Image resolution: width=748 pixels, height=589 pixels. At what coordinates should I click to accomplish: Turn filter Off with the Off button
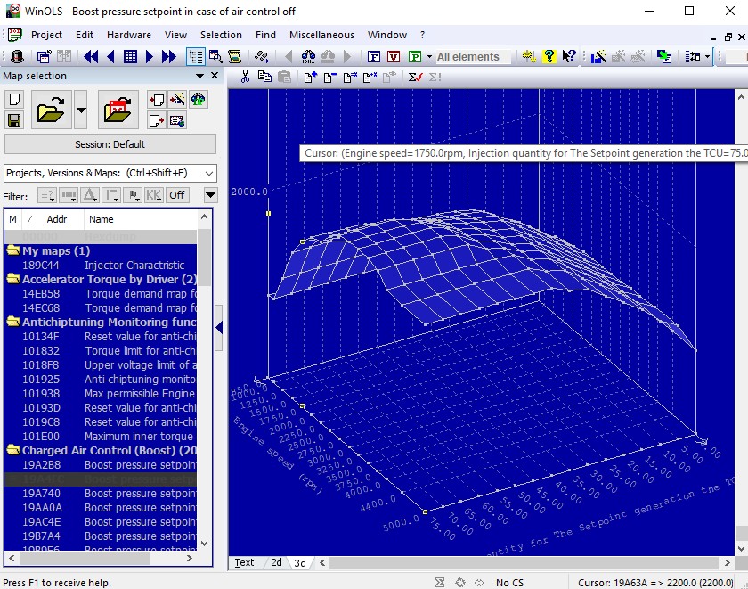pos(177,195)
